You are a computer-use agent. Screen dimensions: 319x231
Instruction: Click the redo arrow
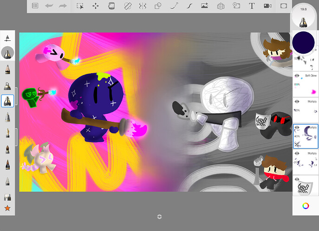pos(63,6)
